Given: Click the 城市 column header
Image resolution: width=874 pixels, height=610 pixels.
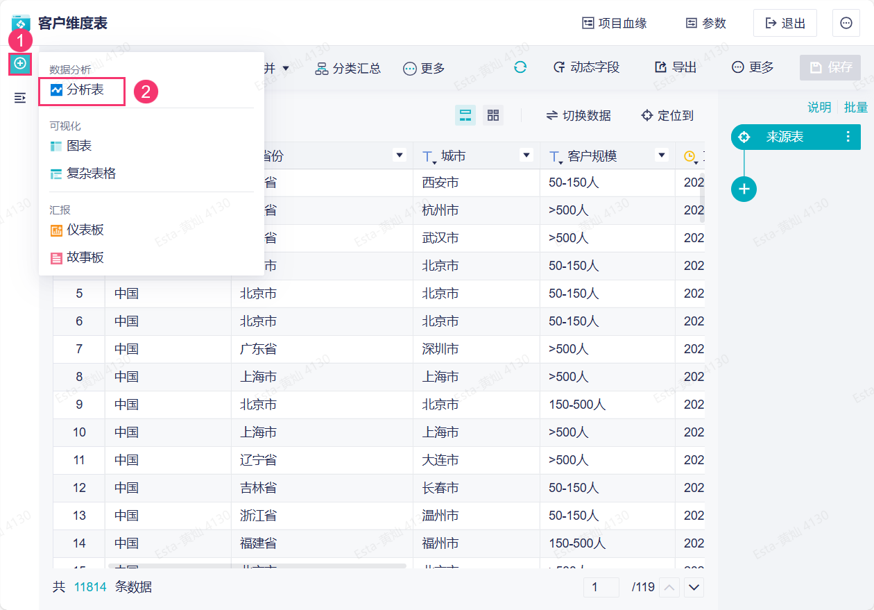Looking at the screenshot, I should point(477,156).
